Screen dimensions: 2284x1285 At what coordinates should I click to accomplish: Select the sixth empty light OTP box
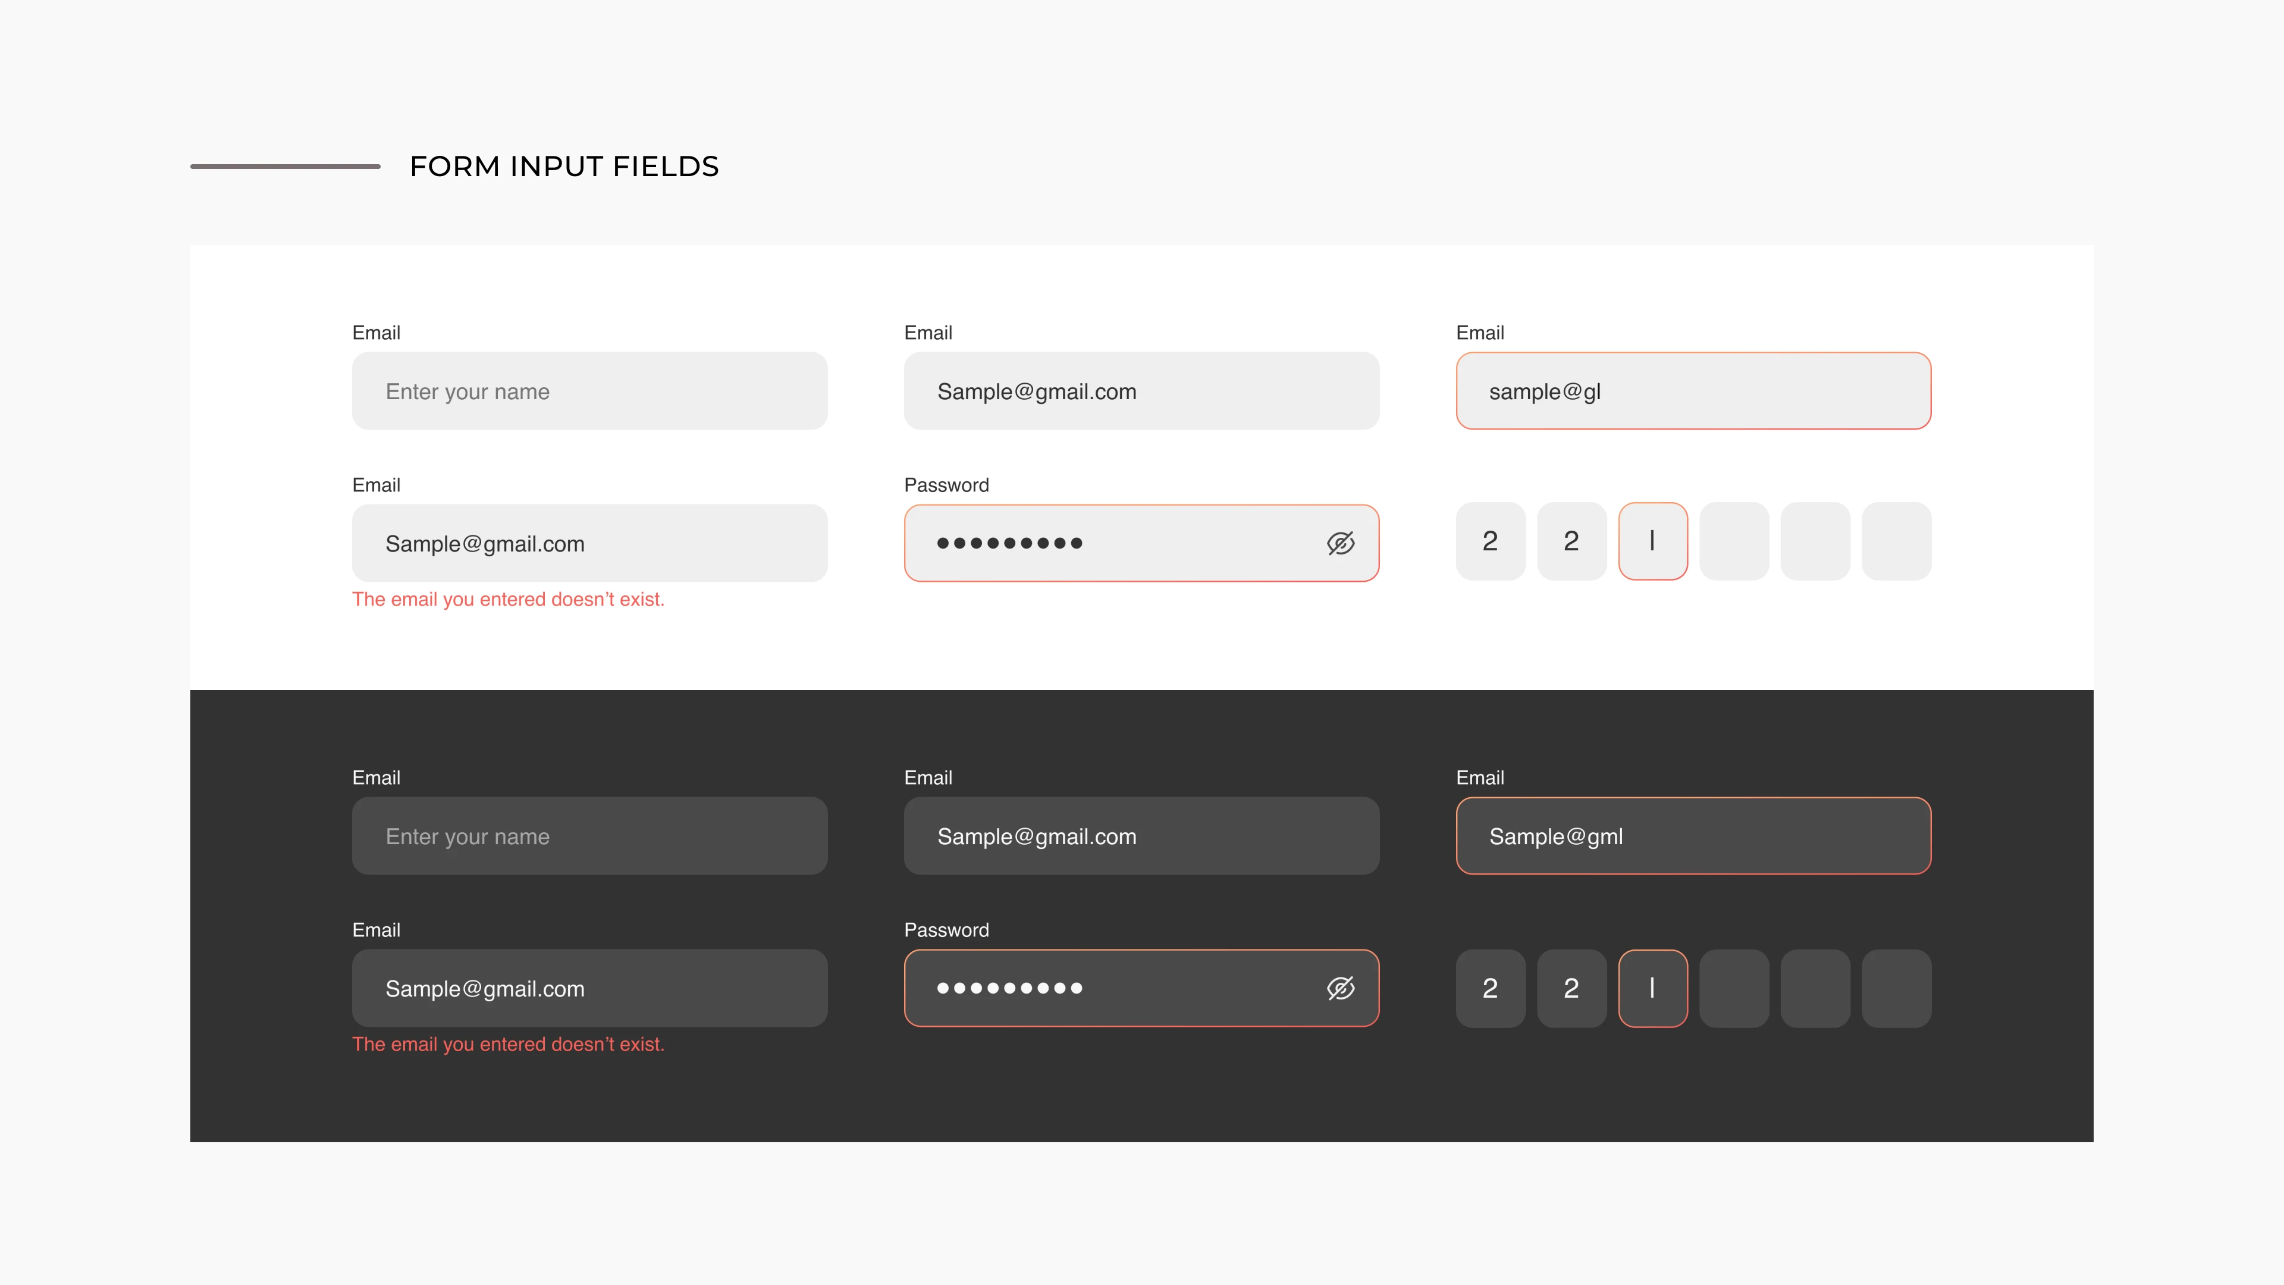coord(1897,541)
